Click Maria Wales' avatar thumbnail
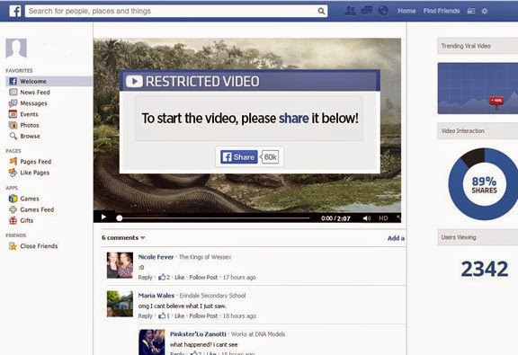 [120, 304]
